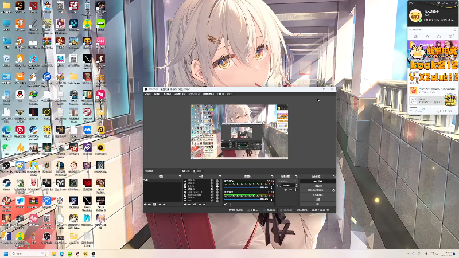Open hamburger menu at chat app bottom
459x258 pixels.
pyautogui.click(x=411, y=111)
